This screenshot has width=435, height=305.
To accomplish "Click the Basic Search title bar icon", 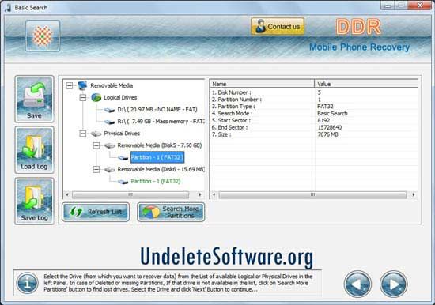I will click(8, 7).
